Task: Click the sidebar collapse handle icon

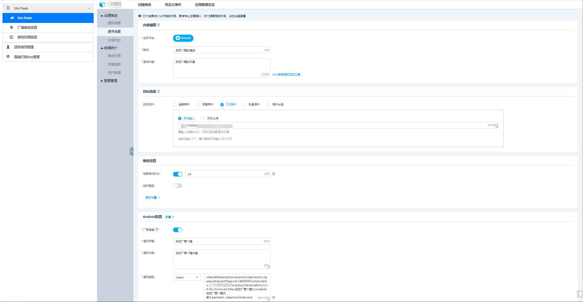Action: [x=132, y=151]
